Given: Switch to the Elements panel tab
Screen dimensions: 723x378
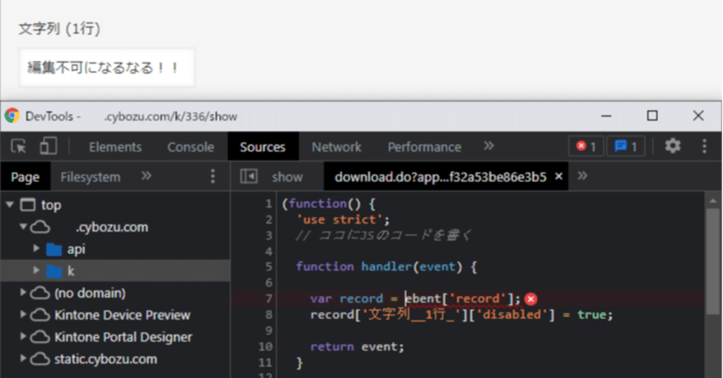Looking at the screenshot, I should [x=115, y=147].
